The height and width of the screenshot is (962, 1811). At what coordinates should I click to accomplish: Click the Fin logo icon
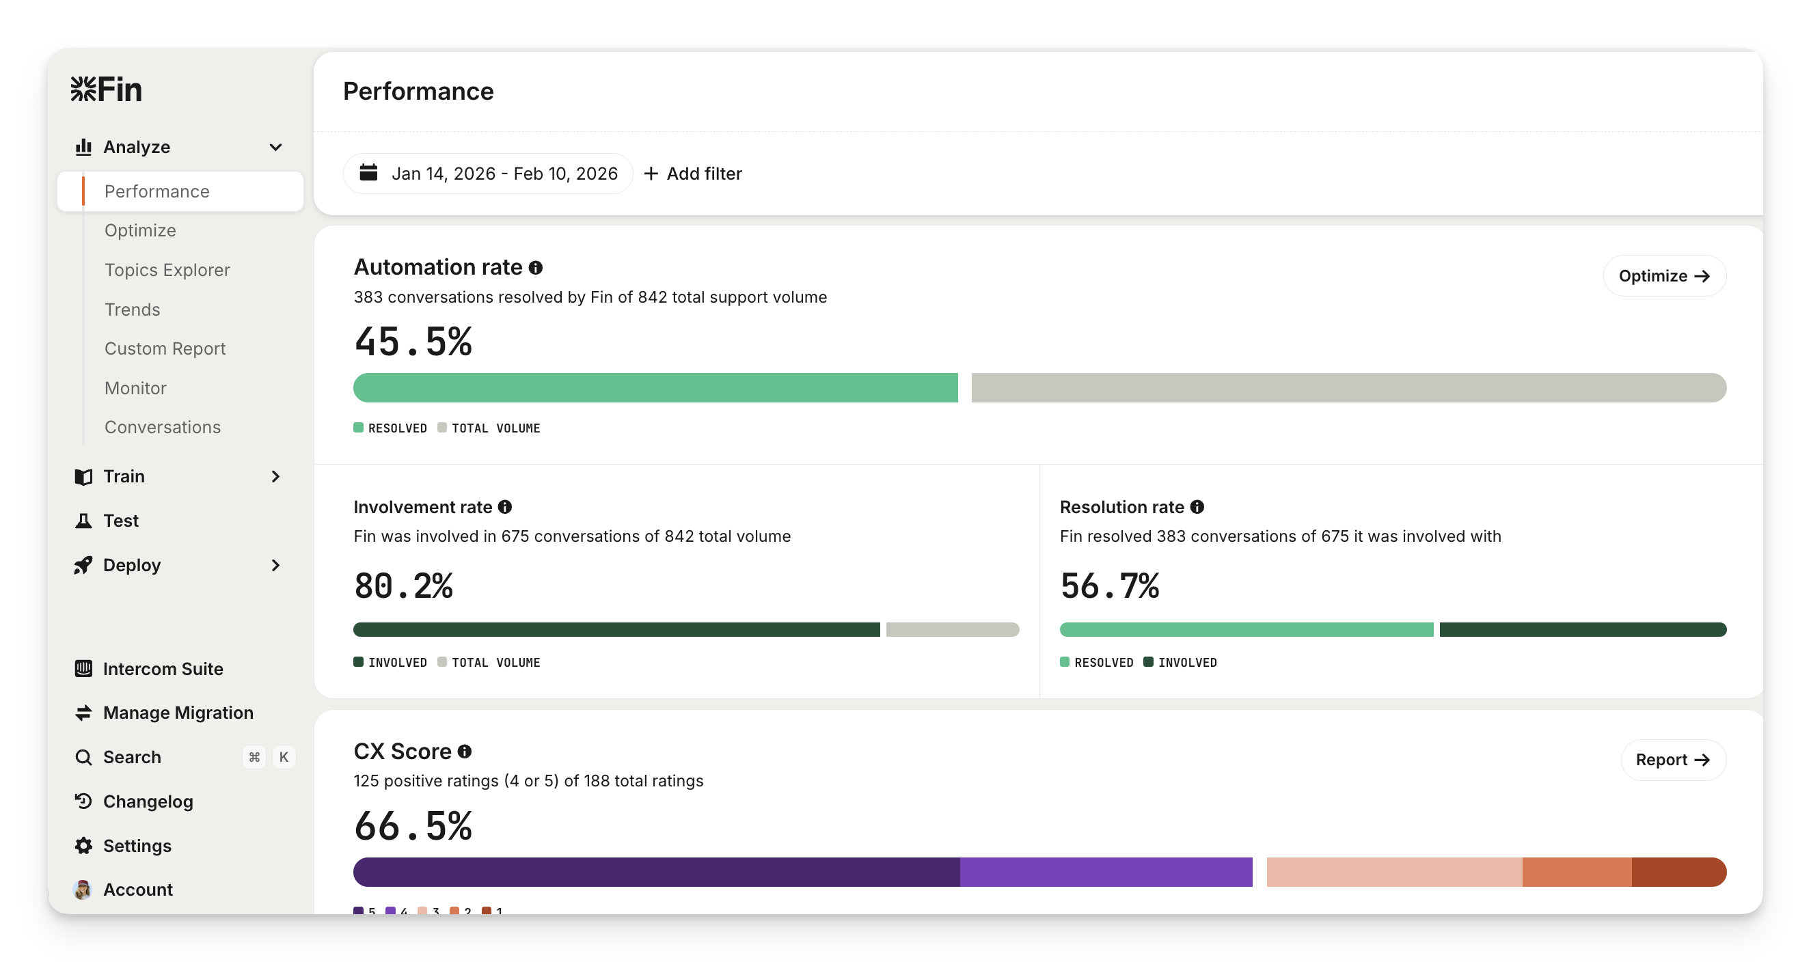coord(83,90)
